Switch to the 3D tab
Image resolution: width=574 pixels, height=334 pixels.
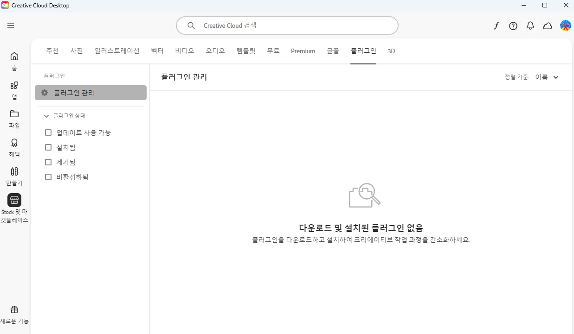(x=391, y=51)
